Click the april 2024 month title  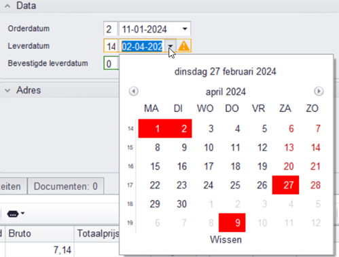226,92
